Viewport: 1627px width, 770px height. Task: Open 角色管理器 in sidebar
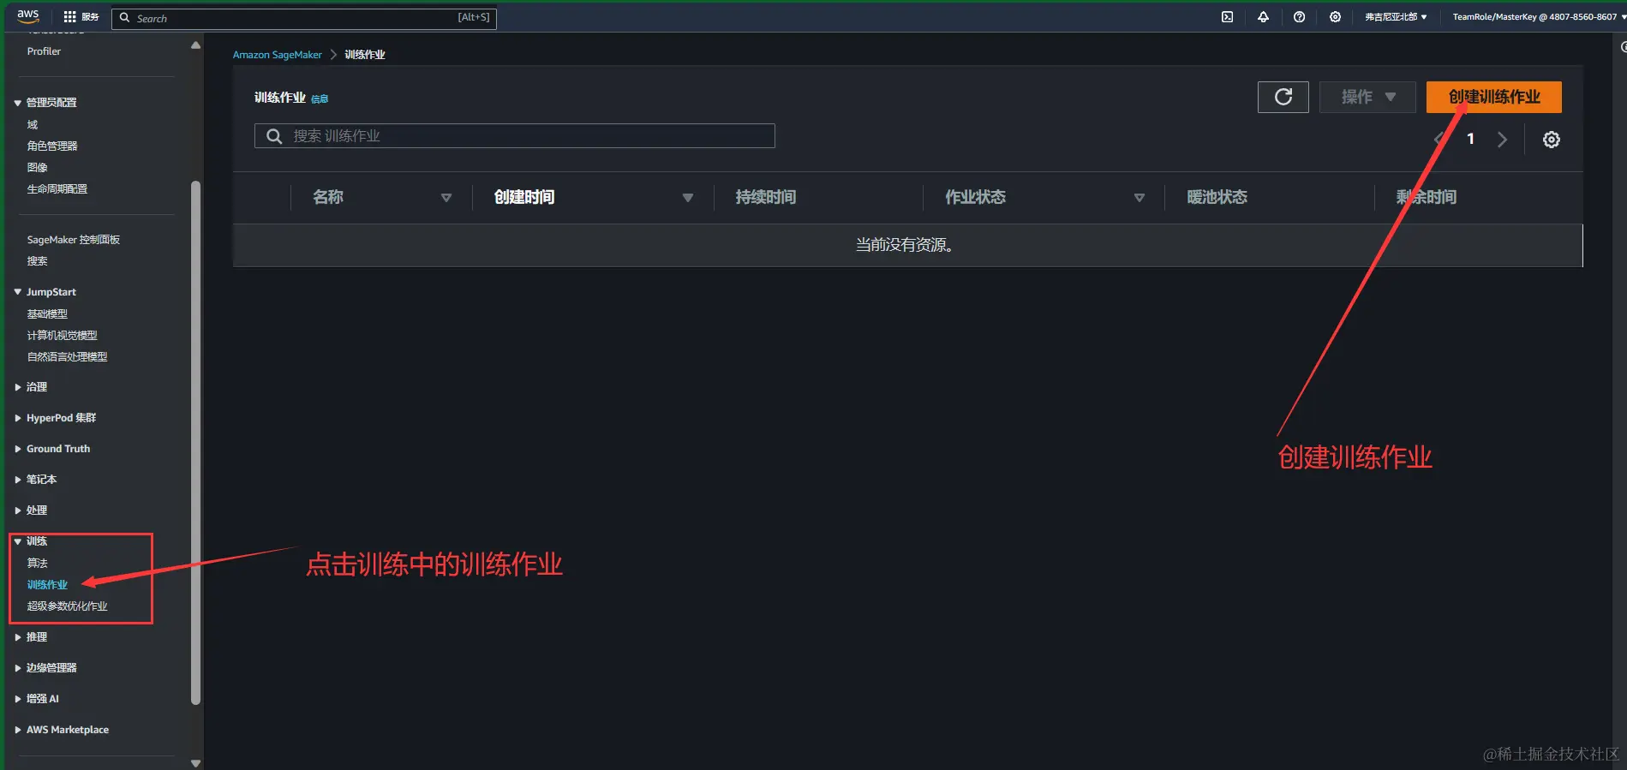point(52,146)
